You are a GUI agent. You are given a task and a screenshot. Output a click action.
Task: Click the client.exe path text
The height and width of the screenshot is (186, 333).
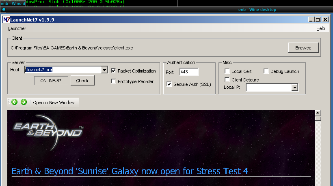pos(72,48)
